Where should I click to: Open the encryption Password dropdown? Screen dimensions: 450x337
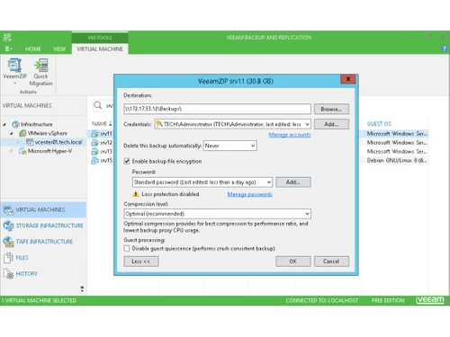[269, 182]
